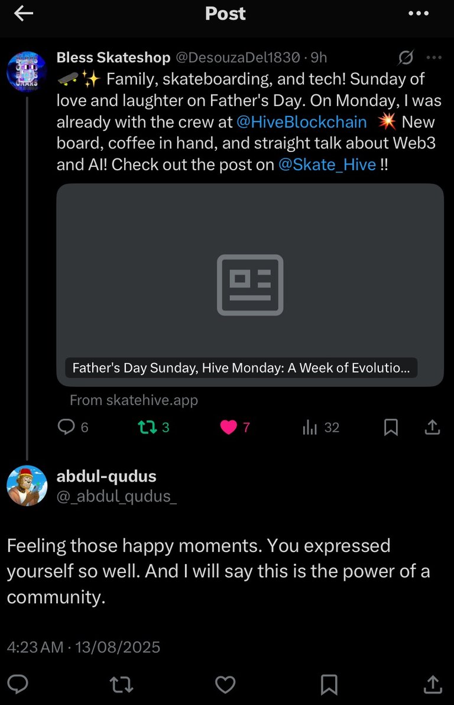The width and height of the screenshot is (454, 705).
Task: Open the @HiveBlockchain mention link
Action: pos(301,122)
